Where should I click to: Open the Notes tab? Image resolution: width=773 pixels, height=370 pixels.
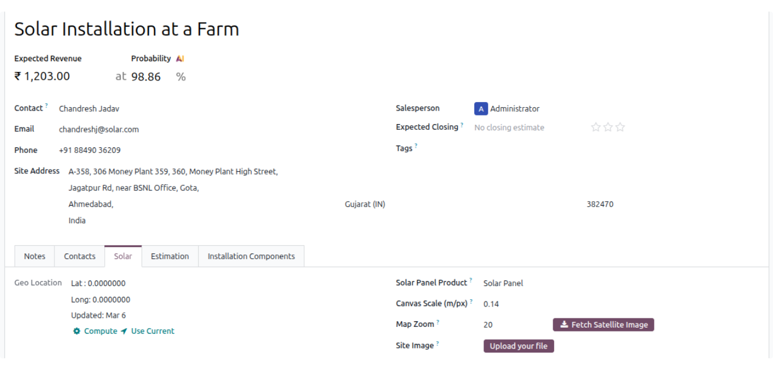pos(35,256)
